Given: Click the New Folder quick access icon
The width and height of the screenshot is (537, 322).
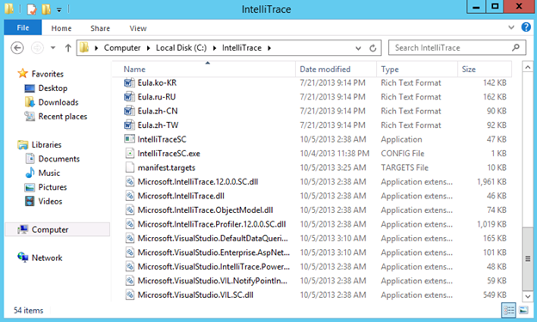Looking at the screenshot, I should pyautogui.click(x=46, y=9).
